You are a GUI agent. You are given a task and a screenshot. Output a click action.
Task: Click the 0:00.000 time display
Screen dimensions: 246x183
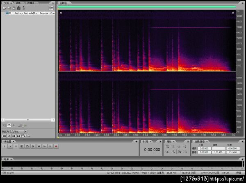(x=152, y=150)
